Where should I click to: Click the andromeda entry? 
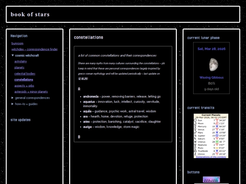tap(122, 96)
